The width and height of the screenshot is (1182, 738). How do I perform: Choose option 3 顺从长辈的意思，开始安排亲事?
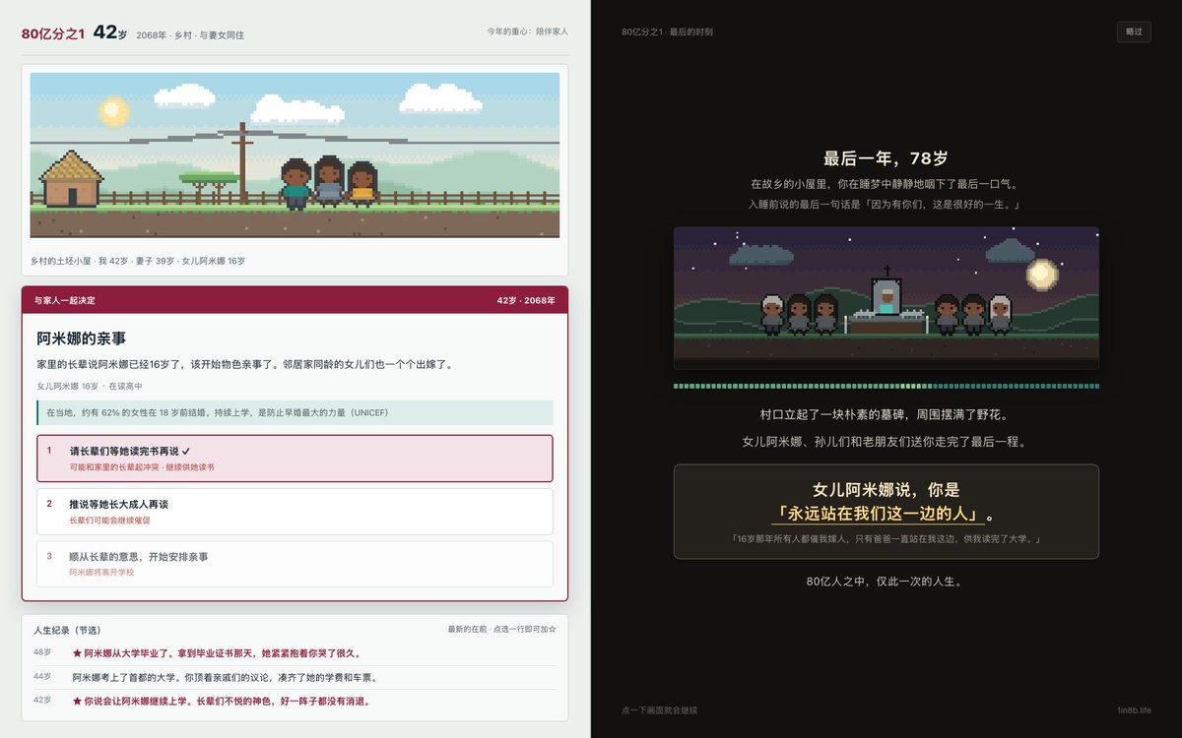click(x=295, y=564)
